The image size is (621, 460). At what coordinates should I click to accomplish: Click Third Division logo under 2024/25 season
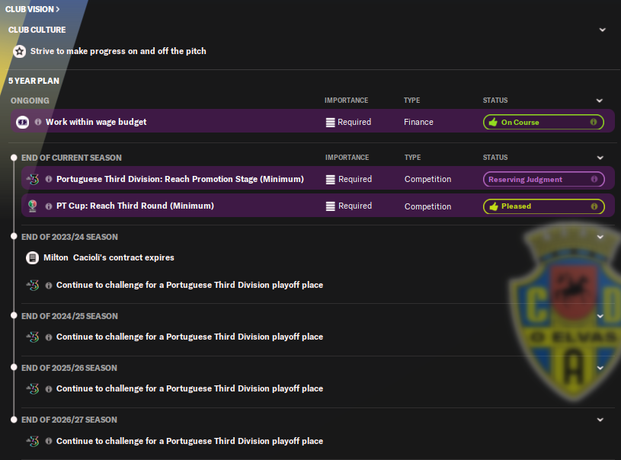pyautogui.click(x=33, y=337)
